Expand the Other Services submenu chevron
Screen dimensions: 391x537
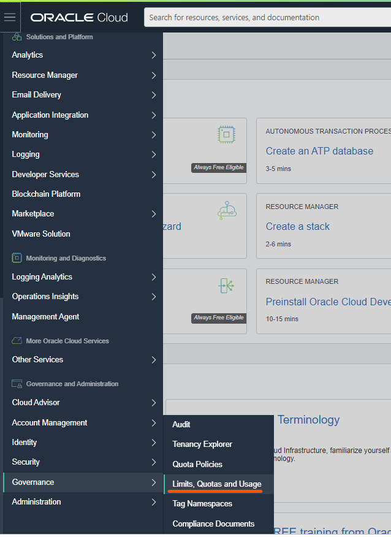154,360
